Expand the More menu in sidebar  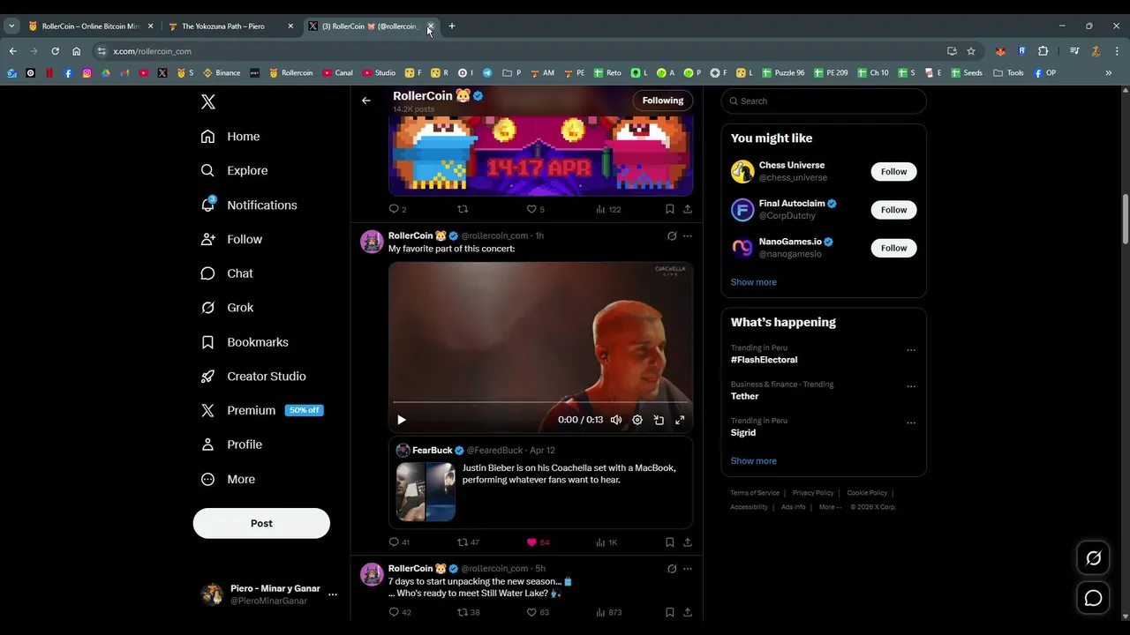pyautogui.click(x=228, y=479)
